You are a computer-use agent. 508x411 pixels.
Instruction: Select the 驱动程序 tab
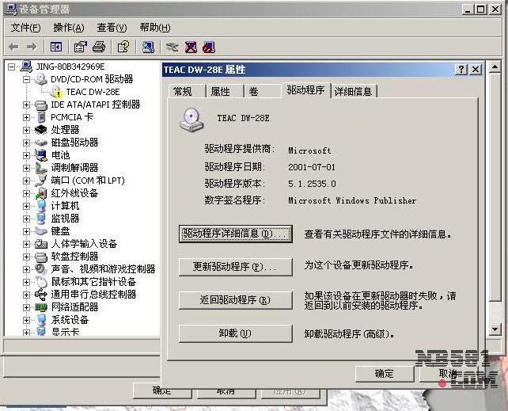[305, 90]
